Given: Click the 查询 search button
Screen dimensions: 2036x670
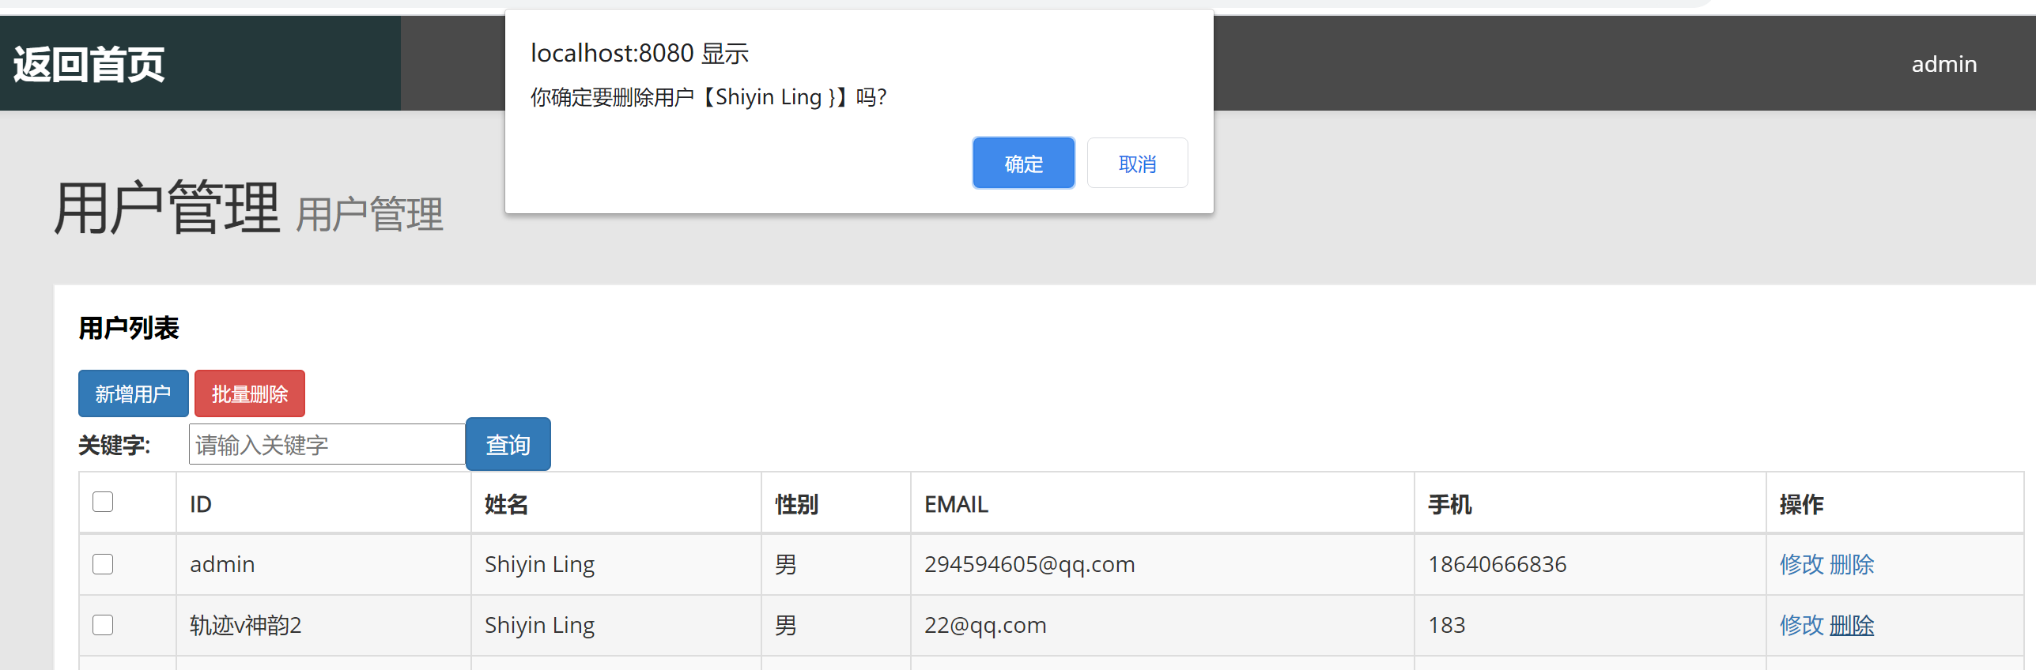Looking at the screenshot, I should tap(508, 445).
